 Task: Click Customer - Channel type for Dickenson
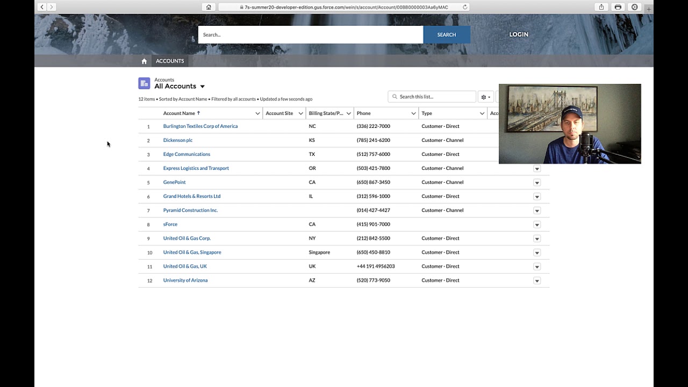[x=442, y=140]
